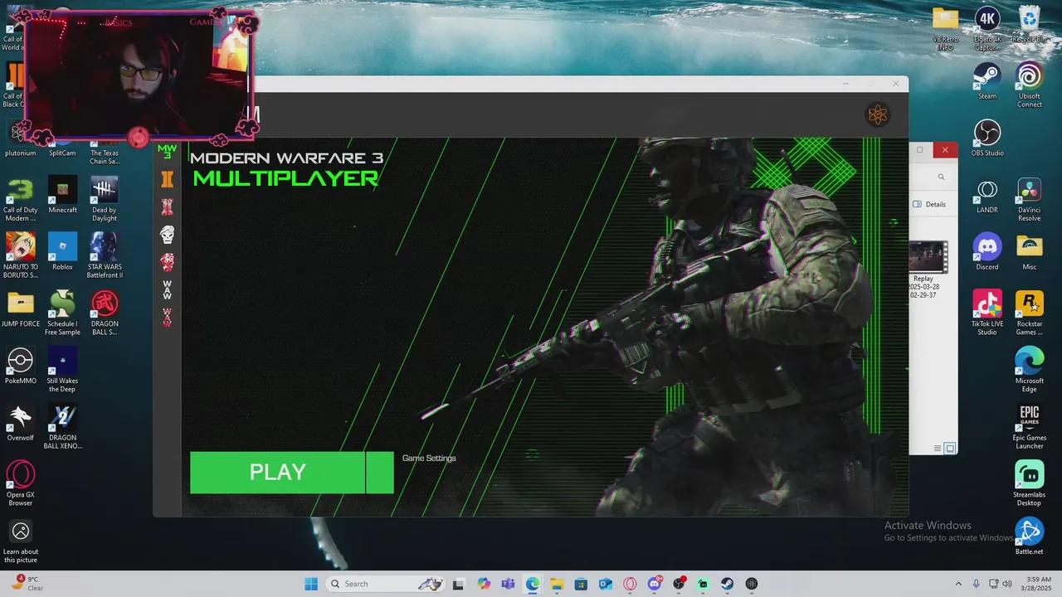Open the Dead by Daylight desktop shortcut

tap(105, 199)
